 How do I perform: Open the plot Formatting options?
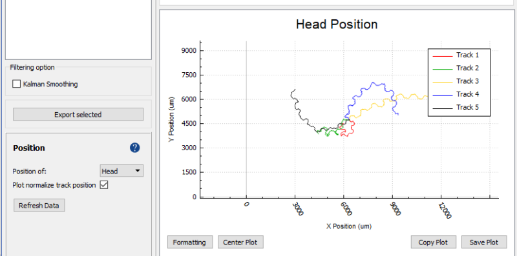190,242
